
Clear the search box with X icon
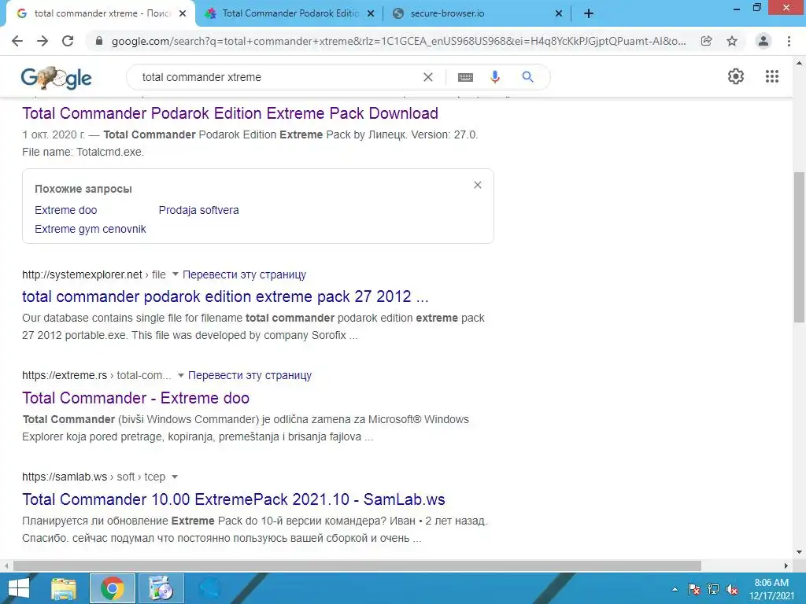click(427, 77)
